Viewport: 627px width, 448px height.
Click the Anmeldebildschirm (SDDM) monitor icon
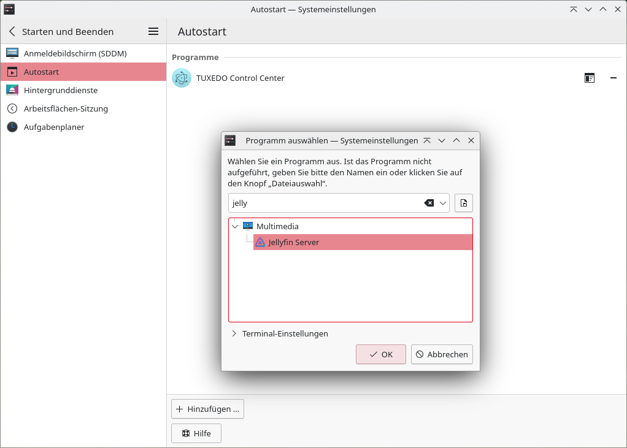[x=12, y=53]
